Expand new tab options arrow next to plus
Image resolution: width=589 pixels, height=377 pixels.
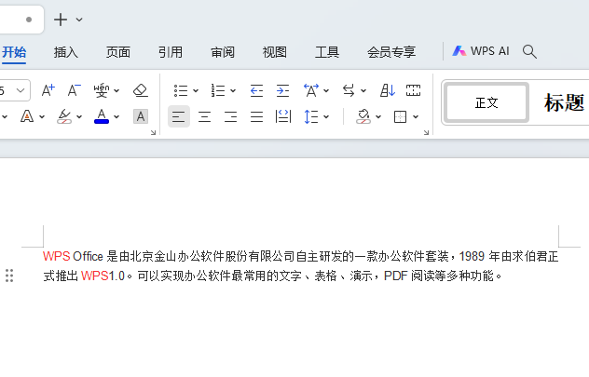click(79, 20)
